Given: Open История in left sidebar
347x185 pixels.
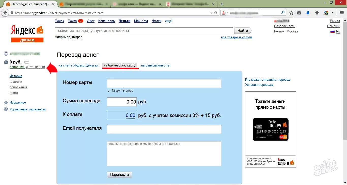Looking at the screenshot, I should pyautogui.click(x=16, y=76).
